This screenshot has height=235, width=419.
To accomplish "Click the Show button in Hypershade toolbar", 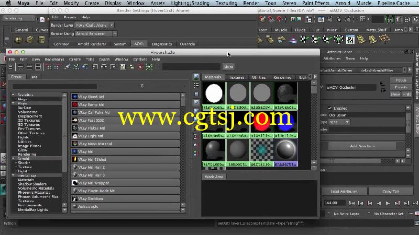I will click(x=228, y=67).
